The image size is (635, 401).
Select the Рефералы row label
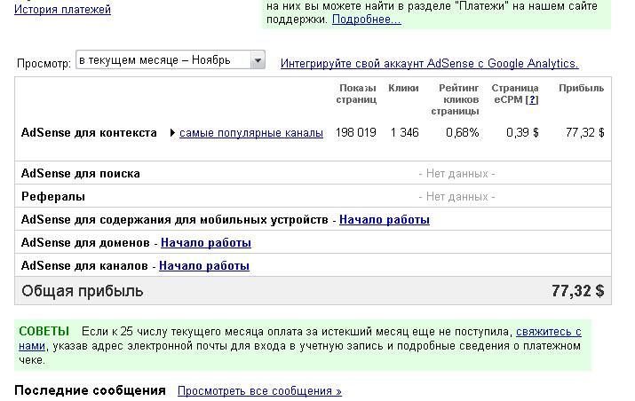tap(52, 196)
